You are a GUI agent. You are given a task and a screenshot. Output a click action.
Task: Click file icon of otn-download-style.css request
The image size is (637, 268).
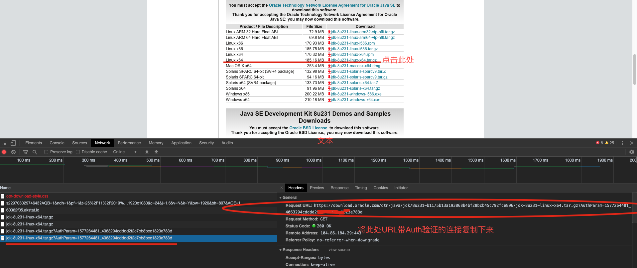3,196
